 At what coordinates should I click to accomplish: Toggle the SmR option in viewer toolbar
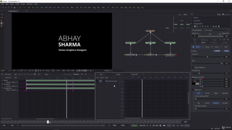[85, 71]
